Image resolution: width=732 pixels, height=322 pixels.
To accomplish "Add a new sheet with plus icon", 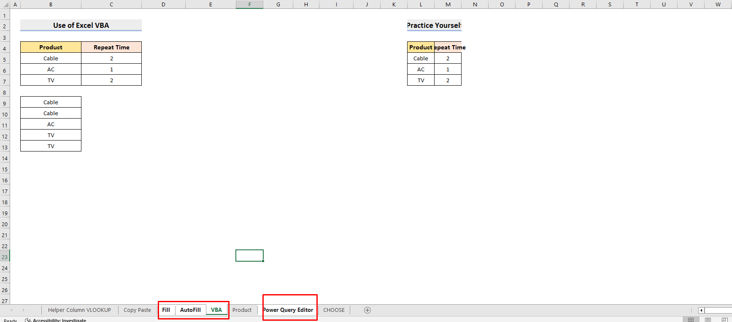I will point(367,310).
